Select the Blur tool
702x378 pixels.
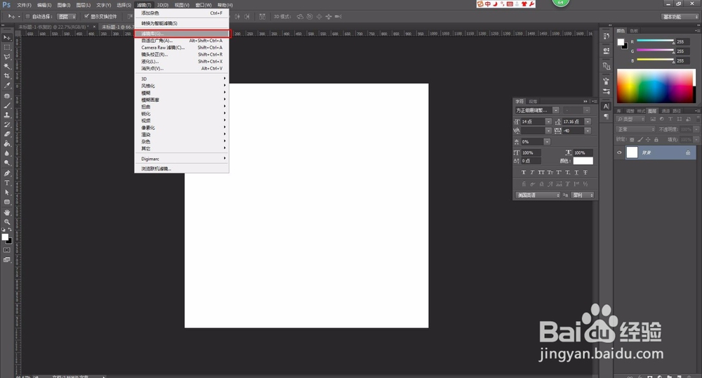click(7, 153)
